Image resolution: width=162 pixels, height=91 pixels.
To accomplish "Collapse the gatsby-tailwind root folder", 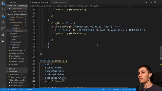I will 9,17.
